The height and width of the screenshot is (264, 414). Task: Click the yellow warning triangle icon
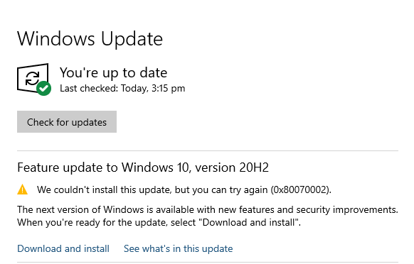23,189
